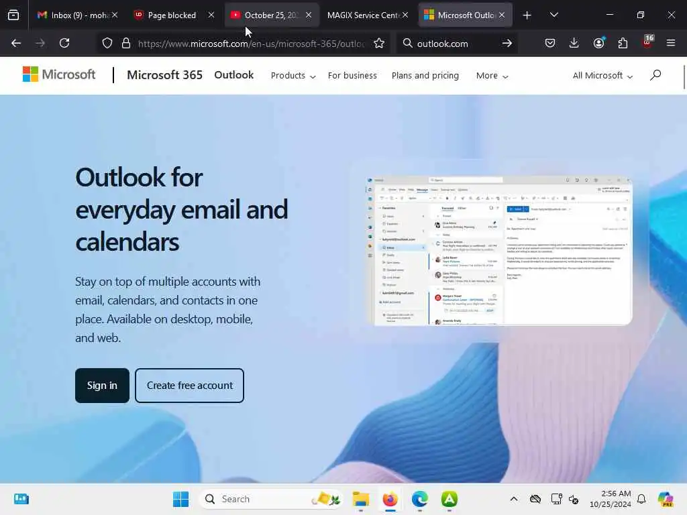Close the Microsoft Outlook tab
Screen dimensions: 687x515
pyautogui.click(x=502, y=15)
